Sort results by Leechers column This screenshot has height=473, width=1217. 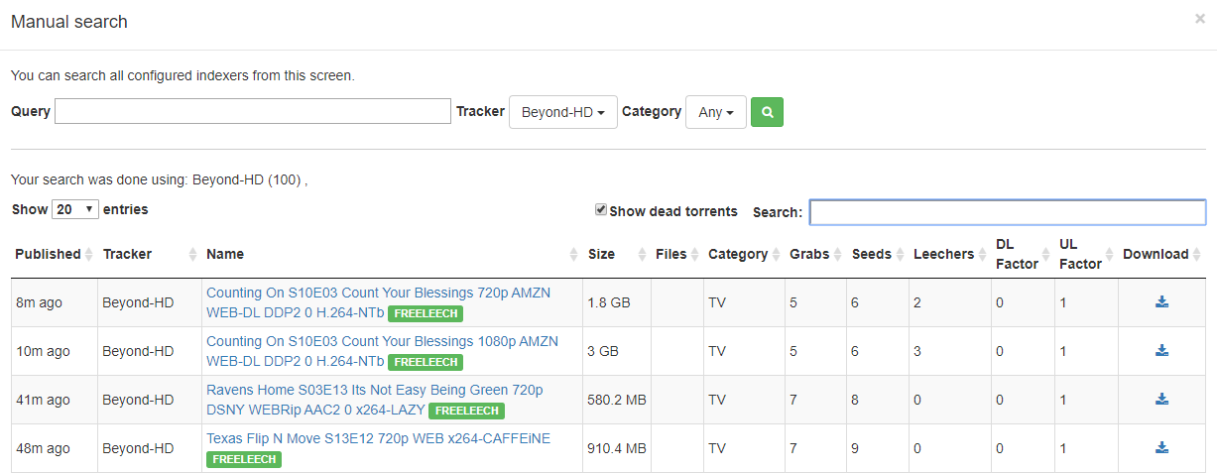click(950, 255)
